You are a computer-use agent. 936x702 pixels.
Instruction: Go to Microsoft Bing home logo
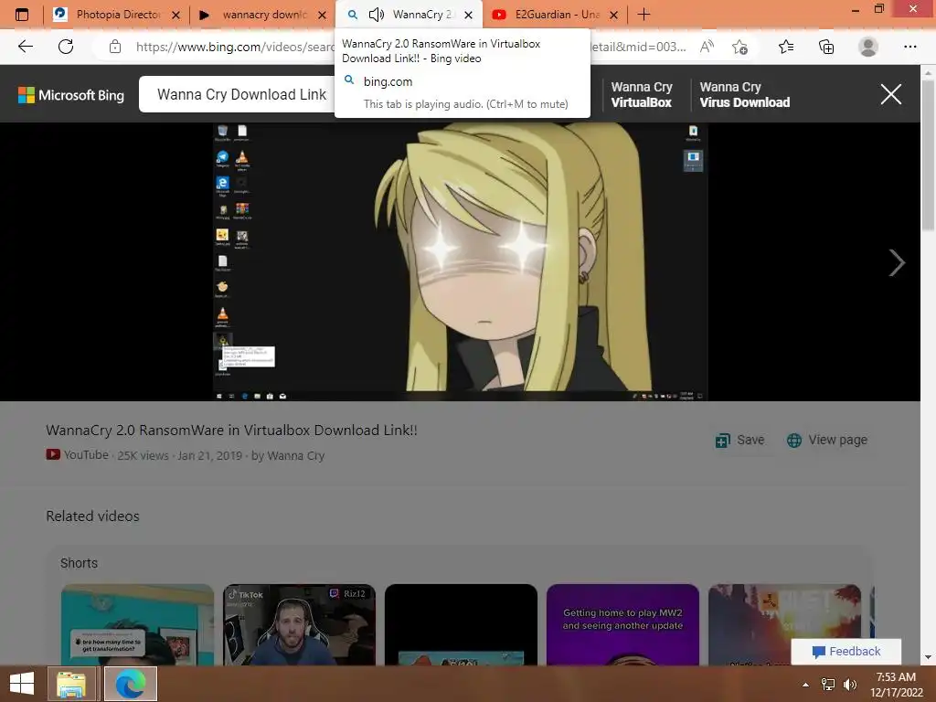coord(71,95)
